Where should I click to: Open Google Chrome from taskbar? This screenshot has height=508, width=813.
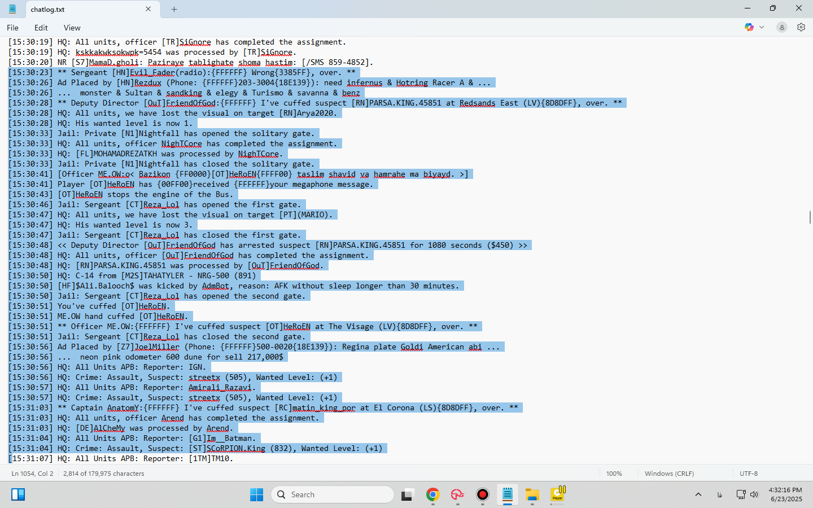point(433,495)
